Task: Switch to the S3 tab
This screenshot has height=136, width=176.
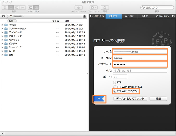Action: 146,16
